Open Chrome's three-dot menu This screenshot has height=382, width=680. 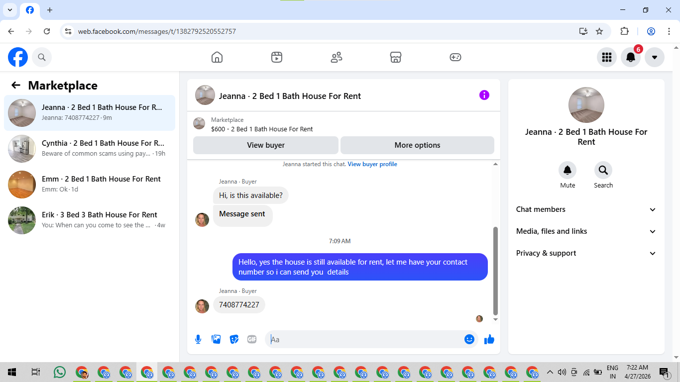click(668, 31)
